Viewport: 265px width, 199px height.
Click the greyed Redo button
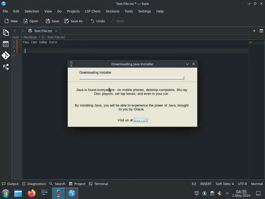[118, 21]
